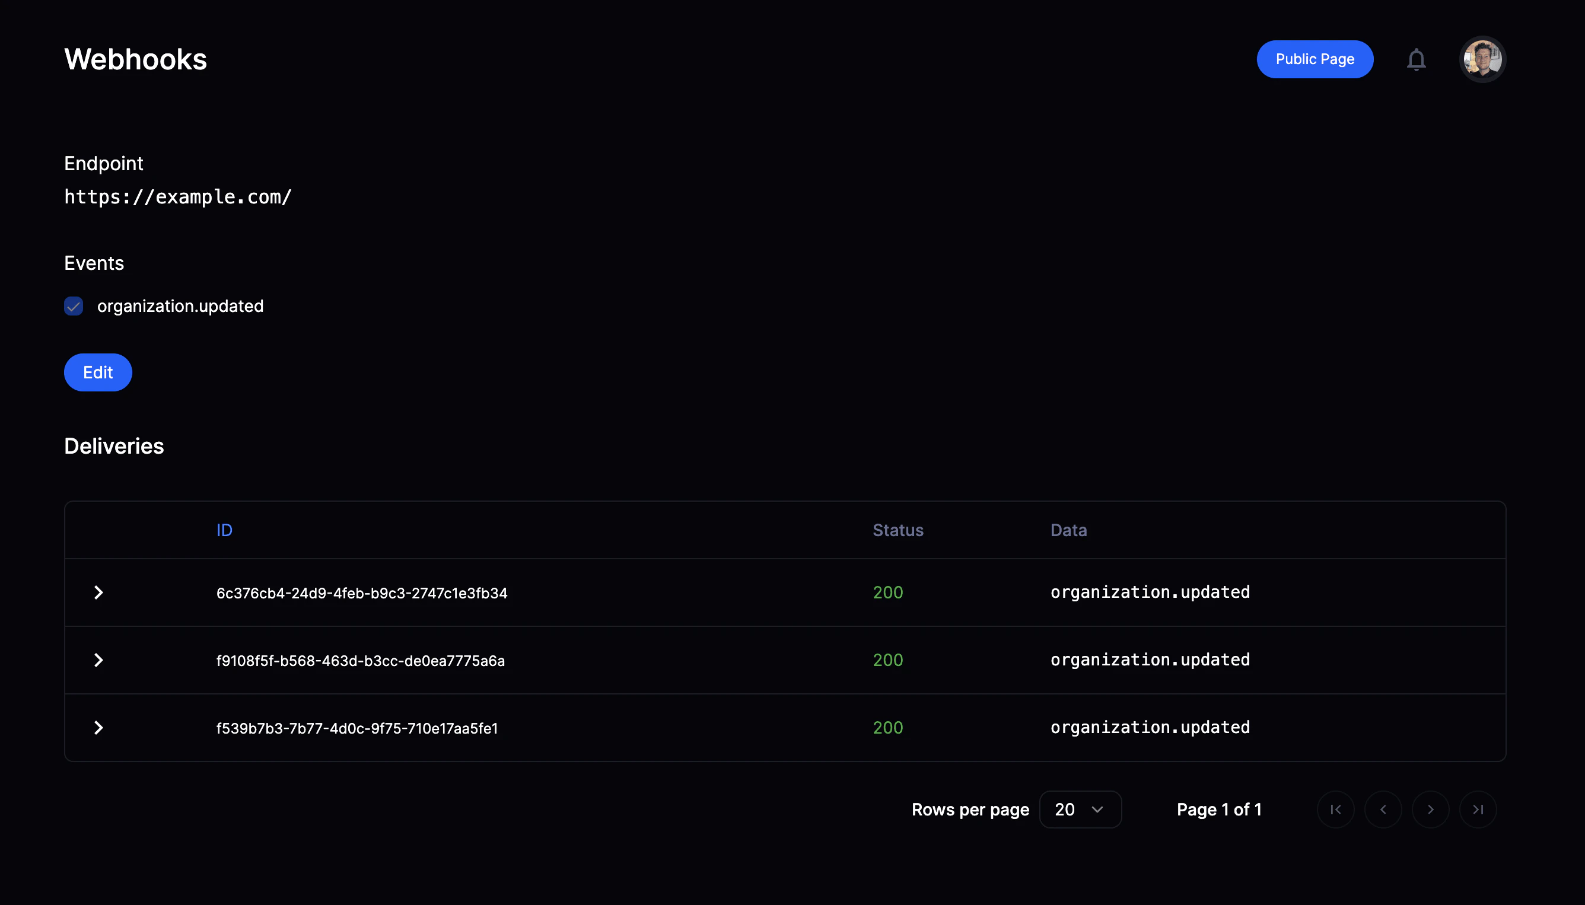Select delivery ID 6c376cb4-24d9 text
The width and height of the screenshot is (1585, 905).
pyautogui.click(x=362, y=593)
